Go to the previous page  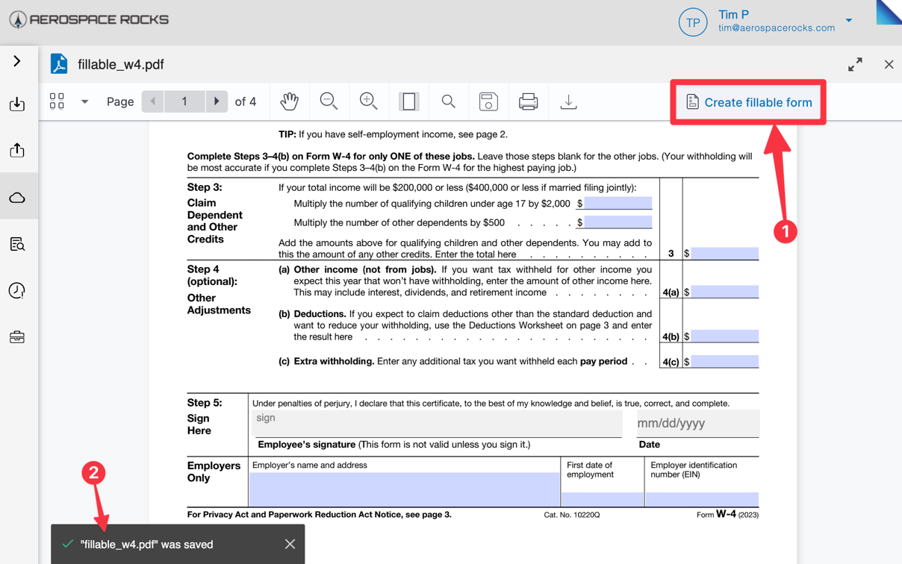(x=153, y=101)
